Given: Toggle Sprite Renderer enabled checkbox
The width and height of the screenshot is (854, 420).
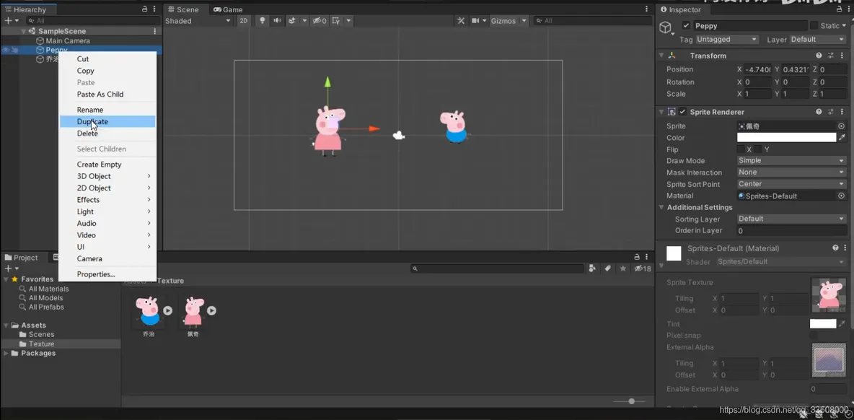Looking at the screenshot, I should coord(682,112).
